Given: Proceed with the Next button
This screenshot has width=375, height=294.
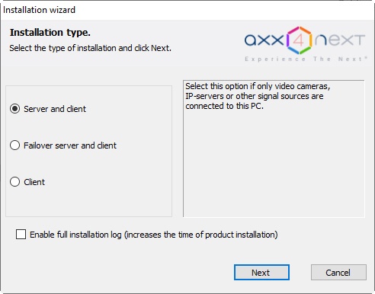Looking at the screenshot, I should pyautogui.click(x=261, y=273).
